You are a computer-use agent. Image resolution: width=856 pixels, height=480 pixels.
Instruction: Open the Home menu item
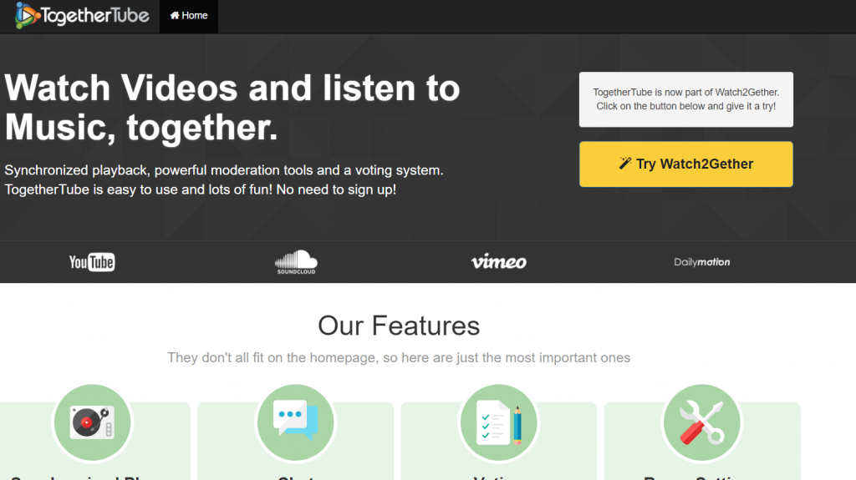click(189, 16)
